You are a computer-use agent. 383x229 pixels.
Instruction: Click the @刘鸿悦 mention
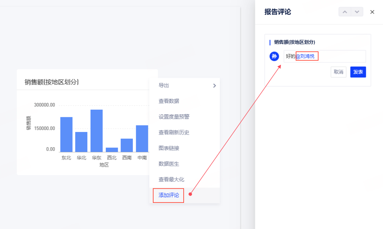(x=307, y=57)
